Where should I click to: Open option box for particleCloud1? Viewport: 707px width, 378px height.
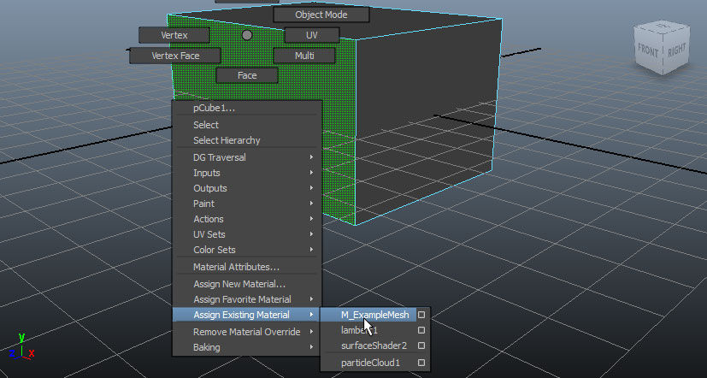pos(421,363)
